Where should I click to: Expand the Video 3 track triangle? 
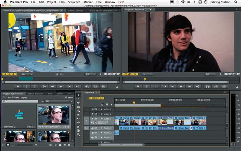tap(102, 109)
